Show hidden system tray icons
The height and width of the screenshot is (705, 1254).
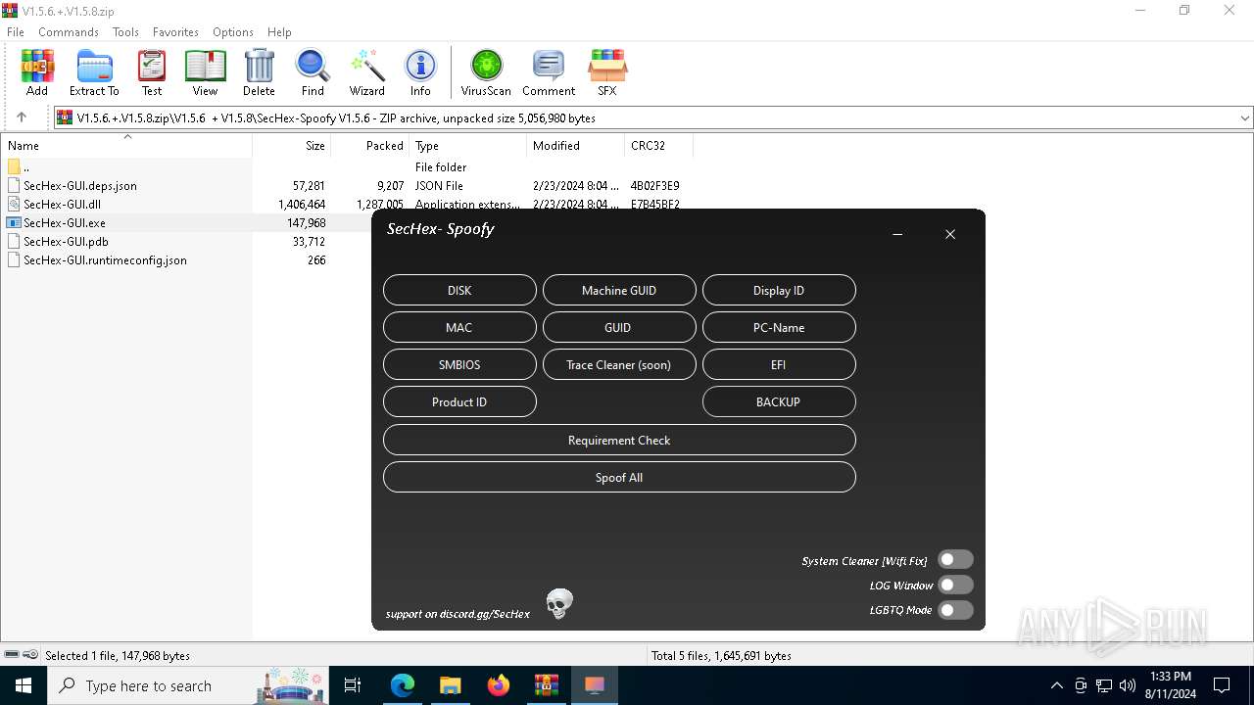coord(1056,685)
